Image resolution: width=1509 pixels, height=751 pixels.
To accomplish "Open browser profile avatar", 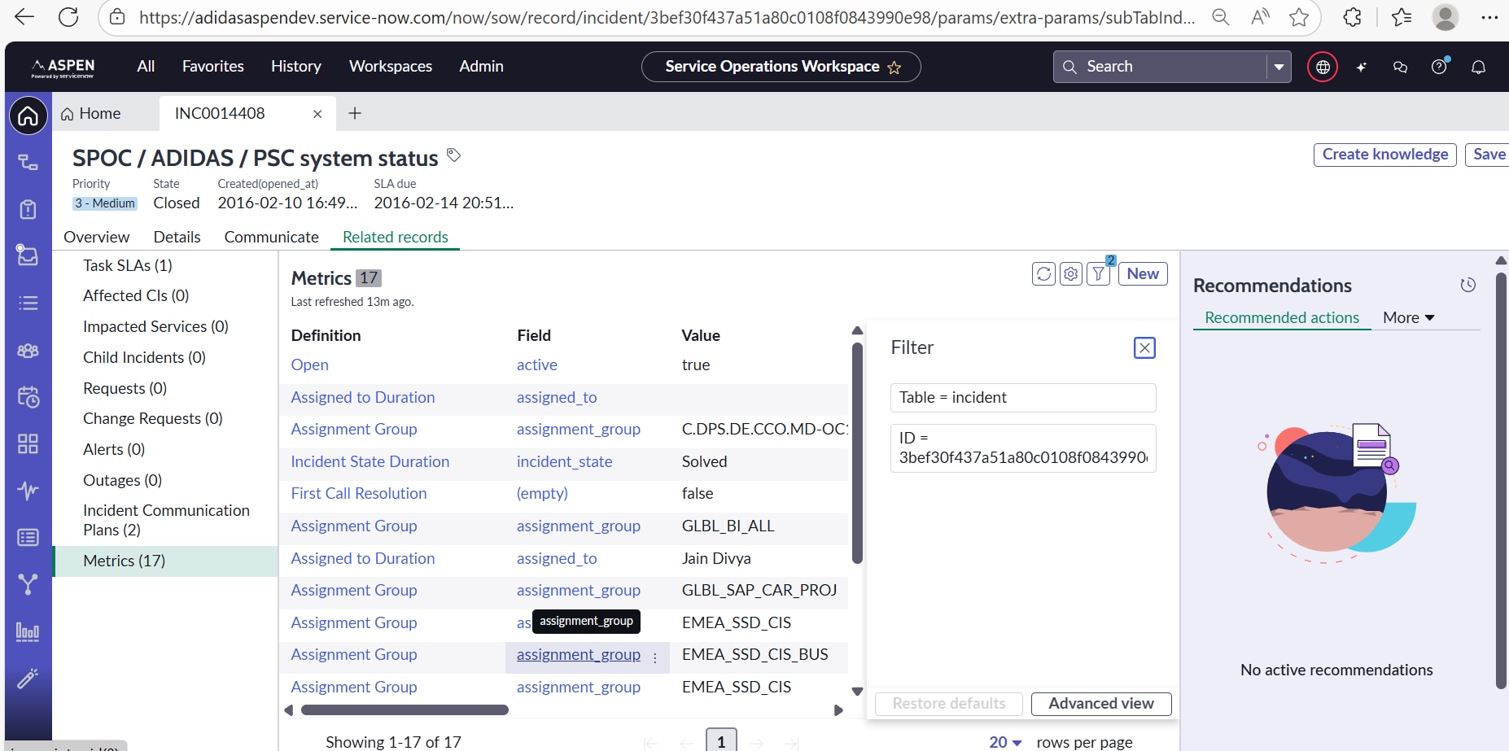I will point(1446,17).
